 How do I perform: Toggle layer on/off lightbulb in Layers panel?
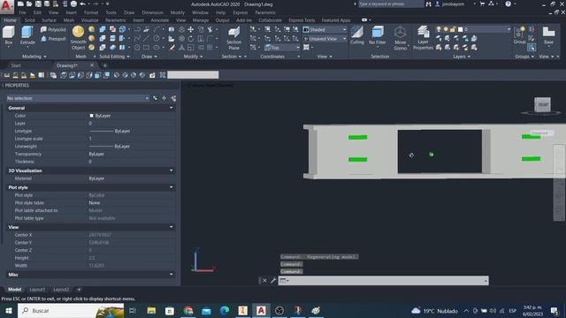click(439, 29)
